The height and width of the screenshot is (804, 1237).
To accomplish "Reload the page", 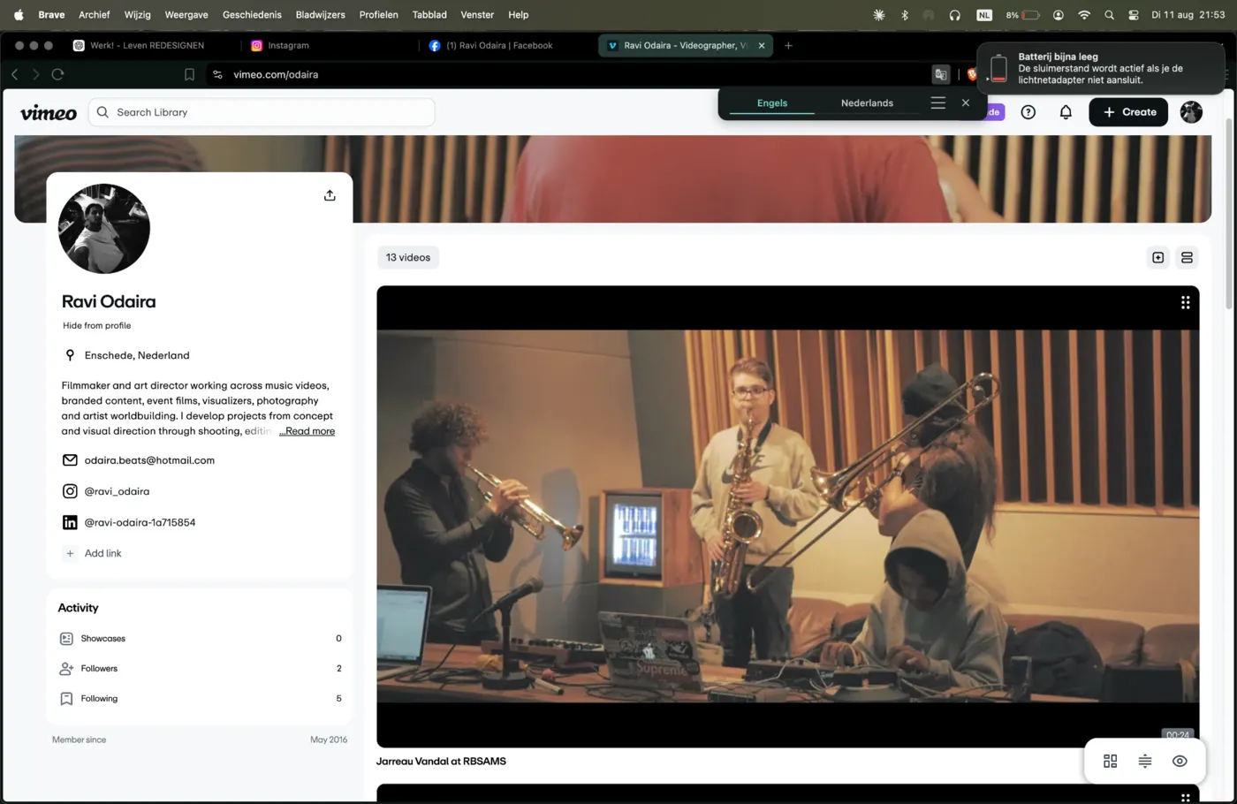I will [x=57, y=74].
